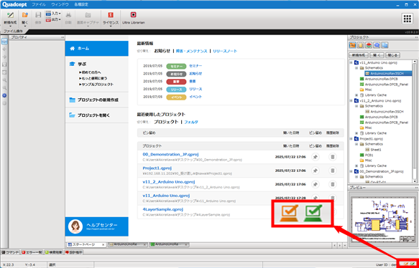Open the ライセンス dropdown arrow
This screenshot has width=419, height=268.
pos(111,26)
